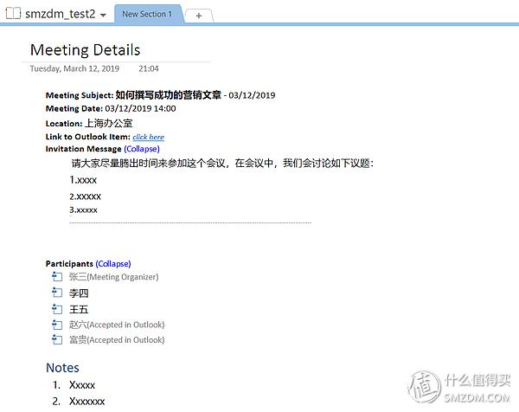Select participant 赵六(Accepted in Outlook)

pyautogui.click(x=117, y=325)
